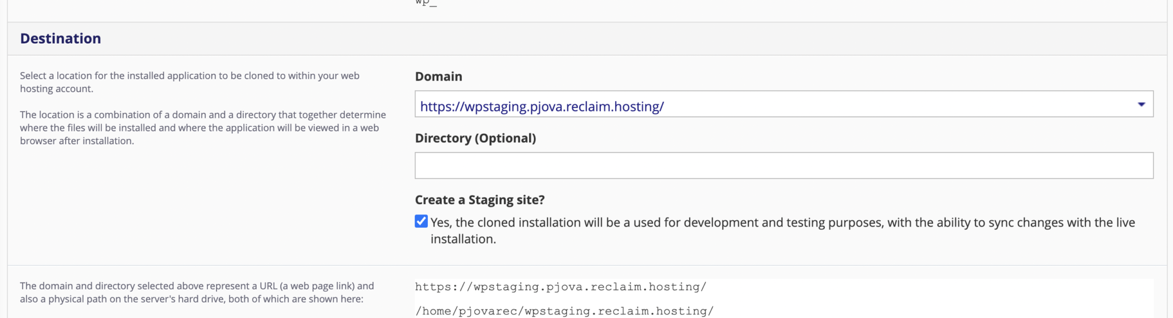The height and width of the screenshot is (318, 1173).
Task: Click 'browser after installation.' description line
Action: click(x=77, y=141)
